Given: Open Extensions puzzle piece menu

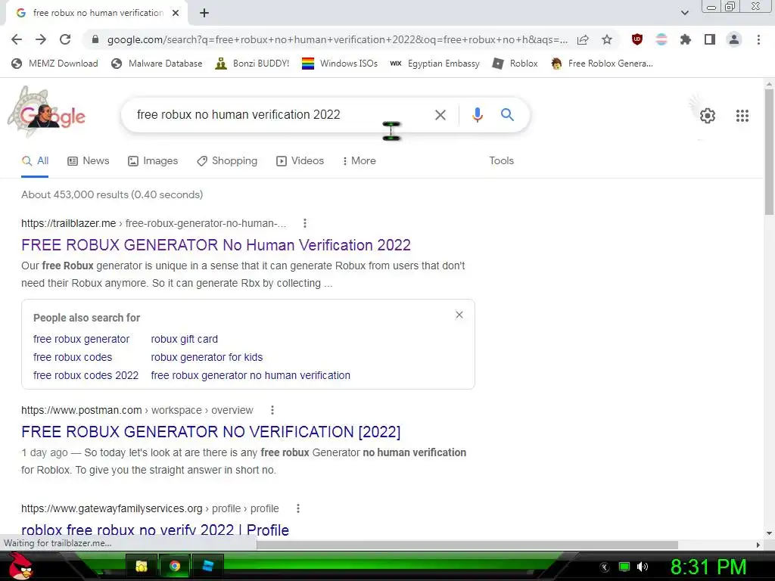Looking at the screenshot, I should coord(686,39).
